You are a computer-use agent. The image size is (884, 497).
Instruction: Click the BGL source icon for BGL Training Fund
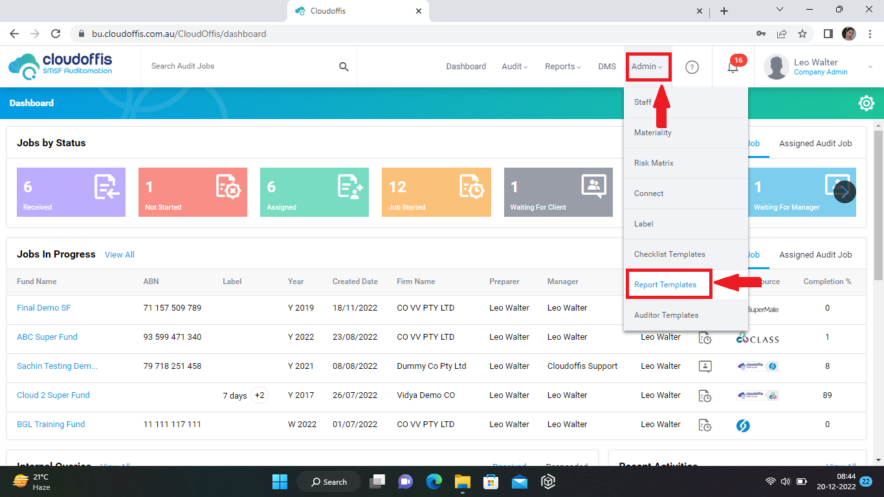tap(742, 425)
